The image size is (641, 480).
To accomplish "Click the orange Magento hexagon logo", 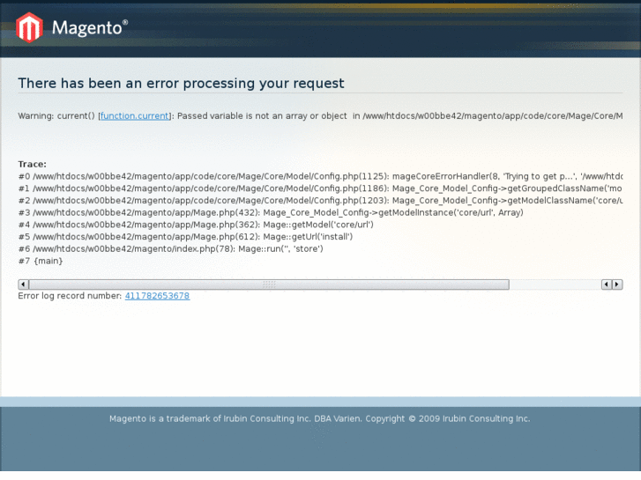I will [x=29, y=27].
